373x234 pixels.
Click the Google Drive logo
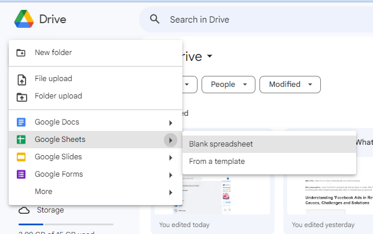pyautogui.click(x=24, y=19)
